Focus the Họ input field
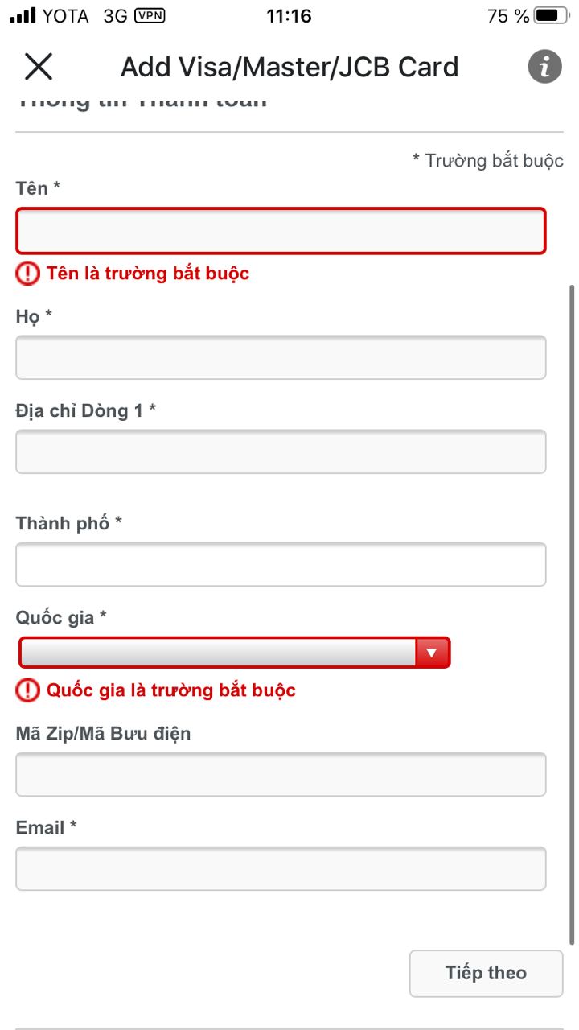 [281, 357]
